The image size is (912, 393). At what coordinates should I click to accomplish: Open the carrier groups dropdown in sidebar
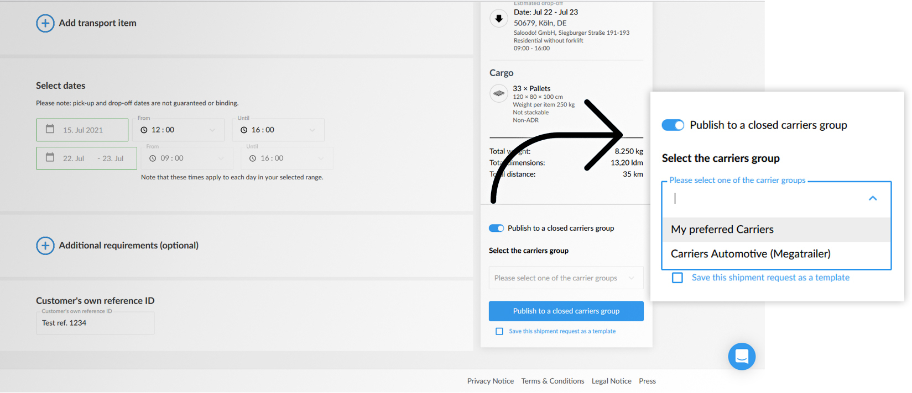tap(566, 278)
